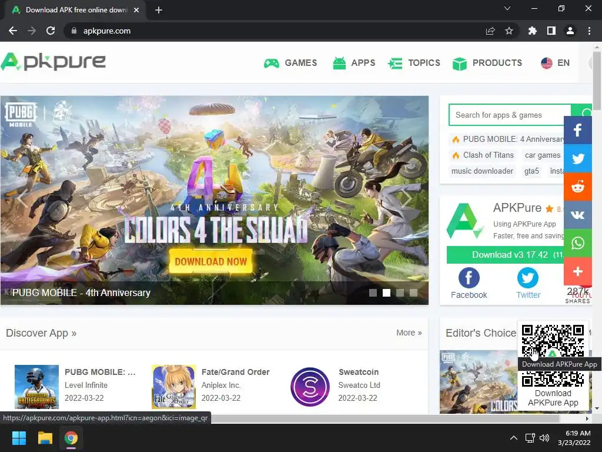
Task: Open a new browser tab
Action: 159,10
